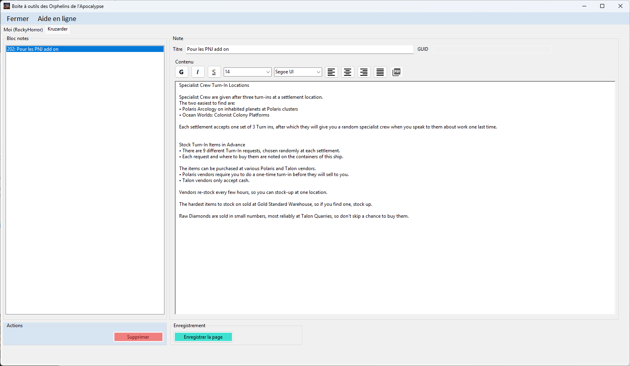
Task: Switch to the Moi (RockyHorror) tab
Action: [x=23, y=30]
